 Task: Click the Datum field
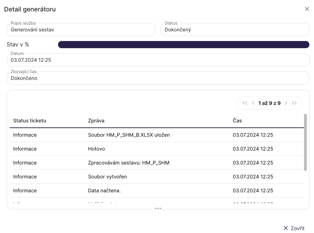tap(158, 60)
